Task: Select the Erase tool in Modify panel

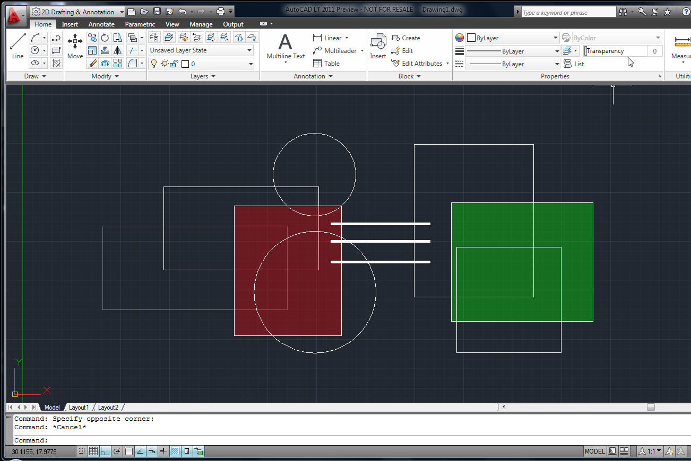Action: click(91, 63)
